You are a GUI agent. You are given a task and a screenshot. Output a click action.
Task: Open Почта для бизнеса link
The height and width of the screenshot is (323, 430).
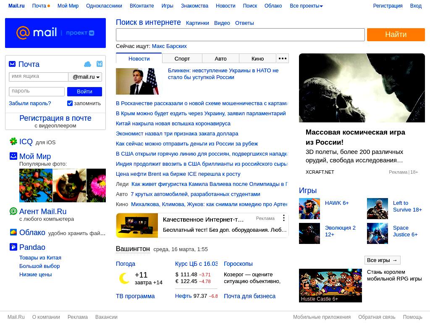[249, 296]
